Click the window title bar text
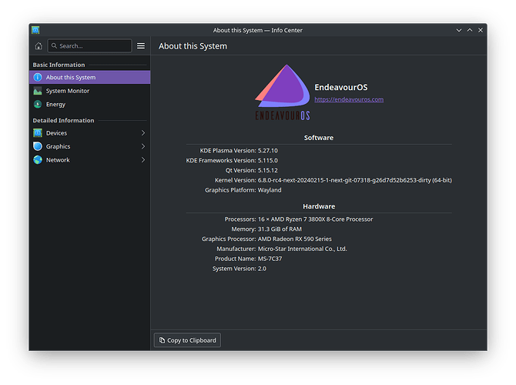 [258, 30]
